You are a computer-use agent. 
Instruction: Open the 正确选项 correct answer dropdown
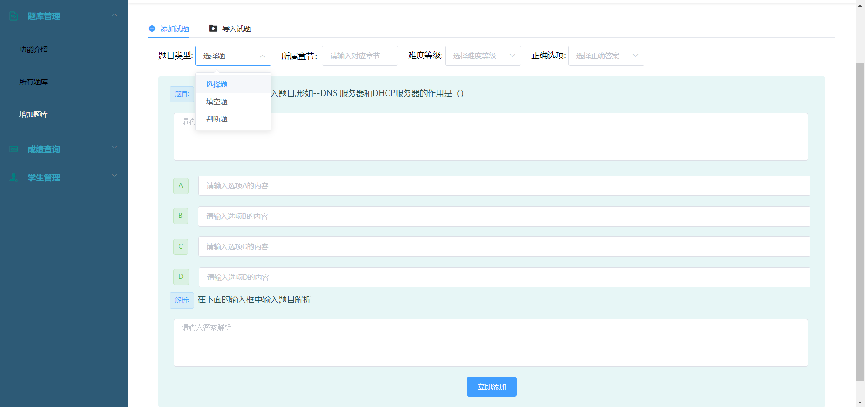(x=606, y=56)
